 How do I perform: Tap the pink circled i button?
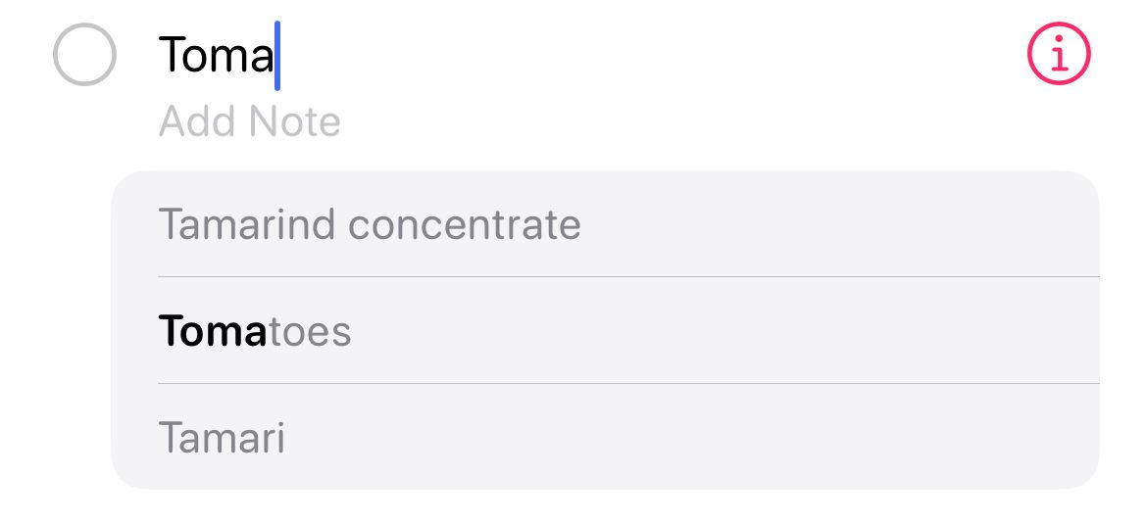pos(1059,54)
